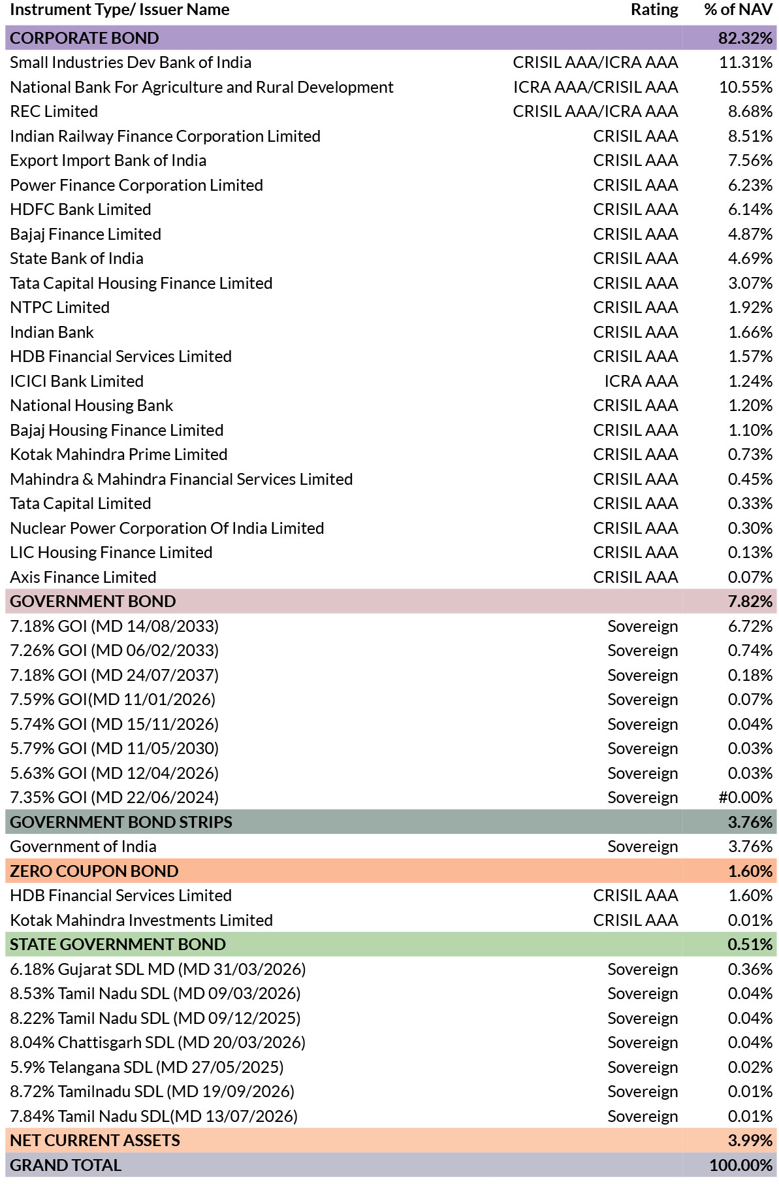Click the Small Industries Dev Bank of India row

coord(390,63)
